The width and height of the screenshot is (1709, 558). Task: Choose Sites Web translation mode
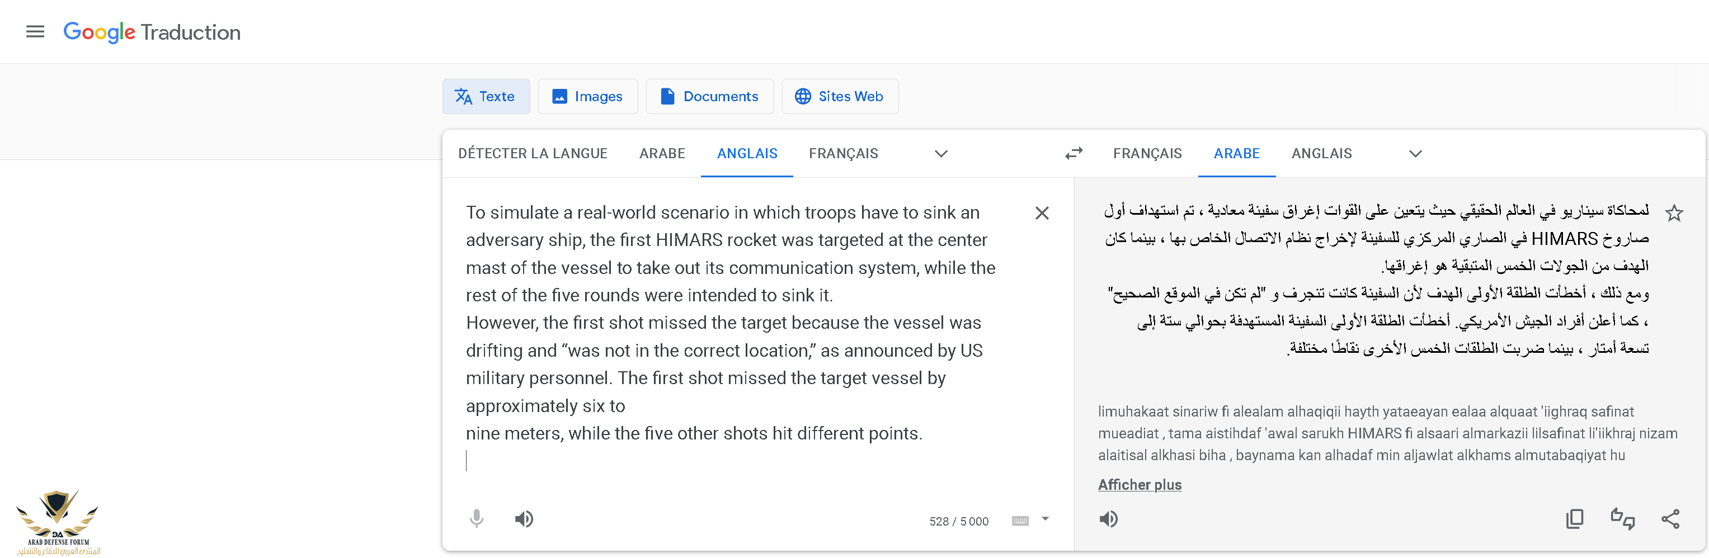point(839,97)
